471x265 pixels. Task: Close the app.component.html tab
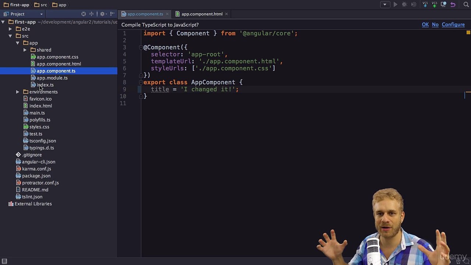click(x=226, y=14)
